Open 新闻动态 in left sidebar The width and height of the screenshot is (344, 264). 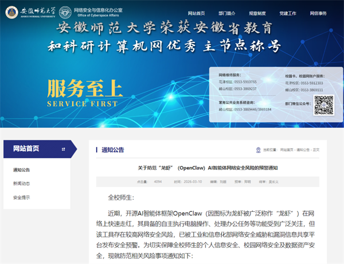click(x=22, y=184)
